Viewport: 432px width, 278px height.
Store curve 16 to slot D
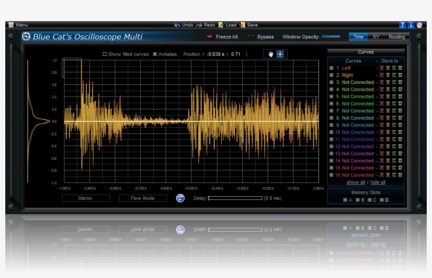tap(400, 175)
